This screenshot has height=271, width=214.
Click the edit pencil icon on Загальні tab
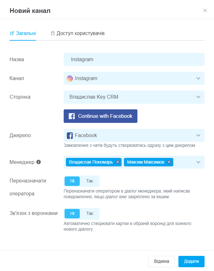click(12, 33)
